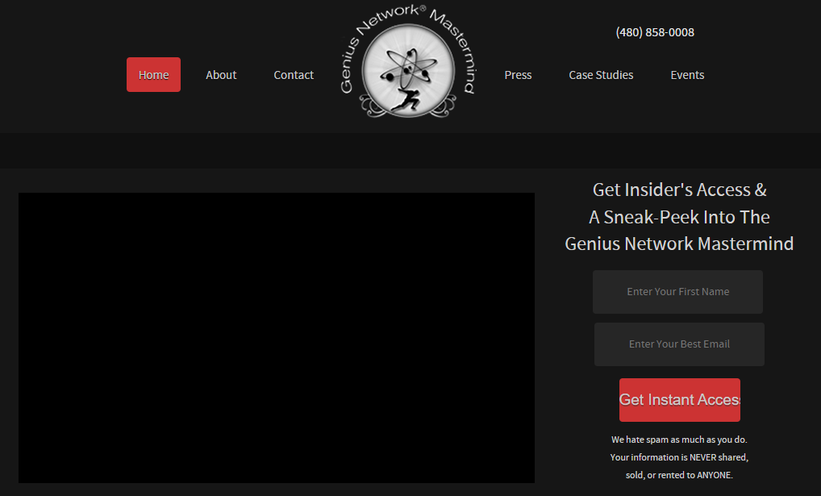Open the Home navigation item

[x=153, y=74]
